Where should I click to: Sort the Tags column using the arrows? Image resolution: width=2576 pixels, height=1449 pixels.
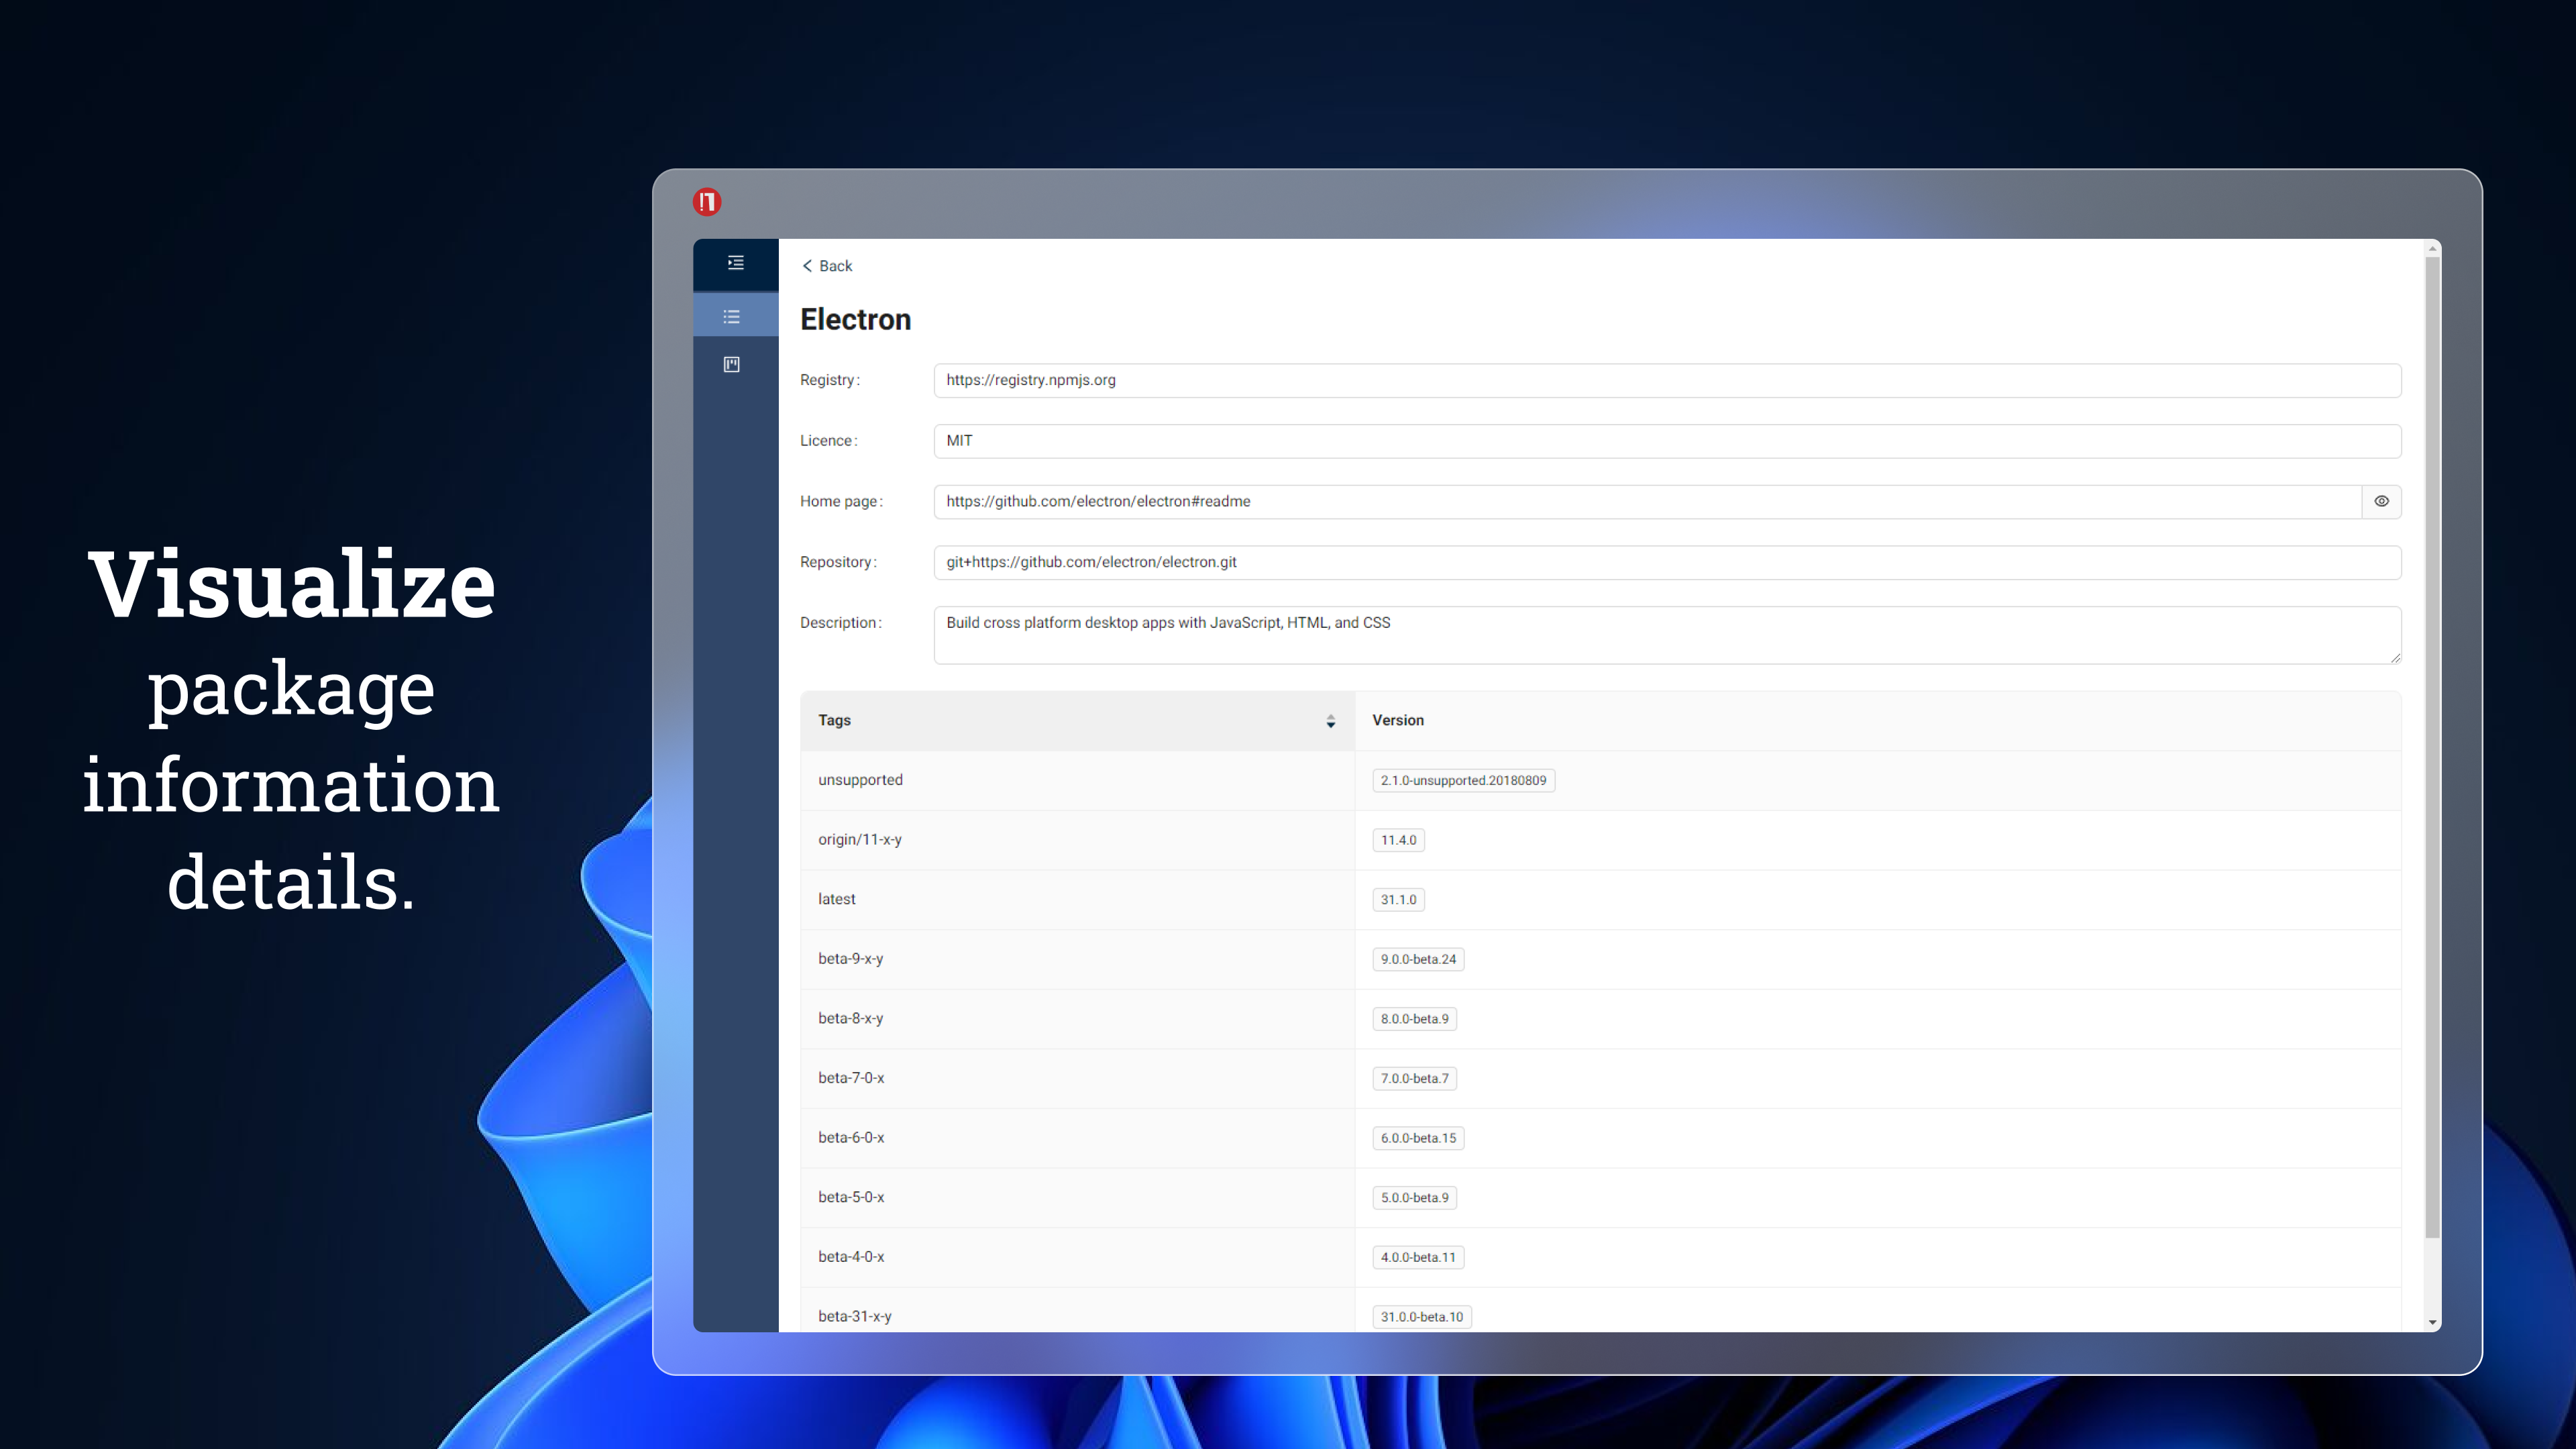1330,721
